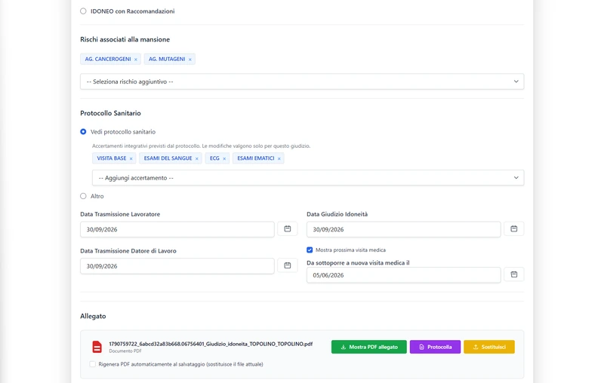Click the yellow Sostituisci button
The image size is (604, 383).
[489, 347]
